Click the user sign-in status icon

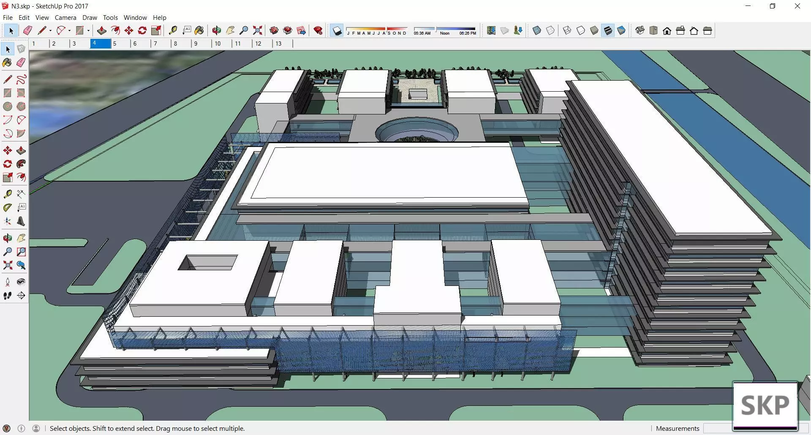tap(36, 428)
